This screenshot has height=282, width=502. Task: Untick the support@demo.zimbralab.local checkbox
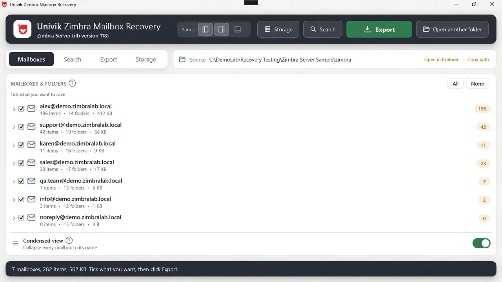[x=21, y=127]
